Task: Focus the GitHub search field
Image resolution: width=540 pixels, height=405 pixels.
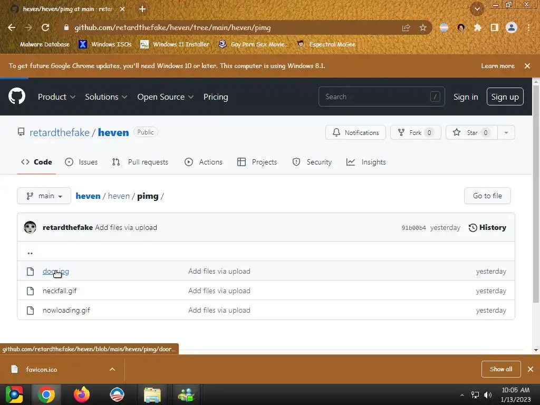Action: (382, 97)
